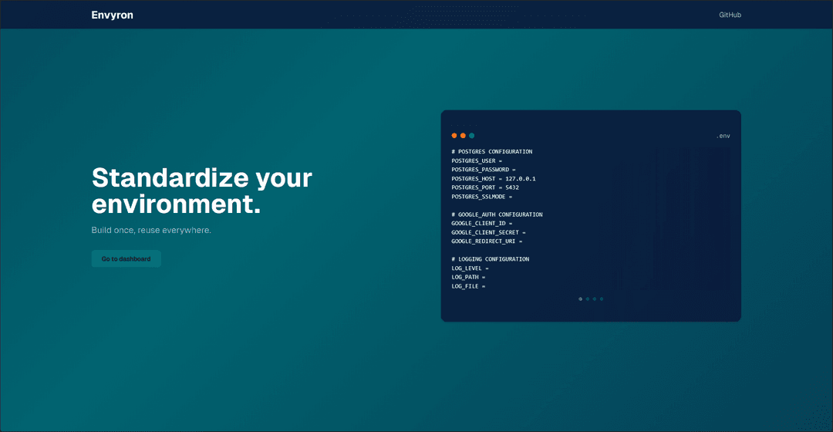
Task: Click the POSTGRES_PORT = 5432 line
Action: coord(485,187)
